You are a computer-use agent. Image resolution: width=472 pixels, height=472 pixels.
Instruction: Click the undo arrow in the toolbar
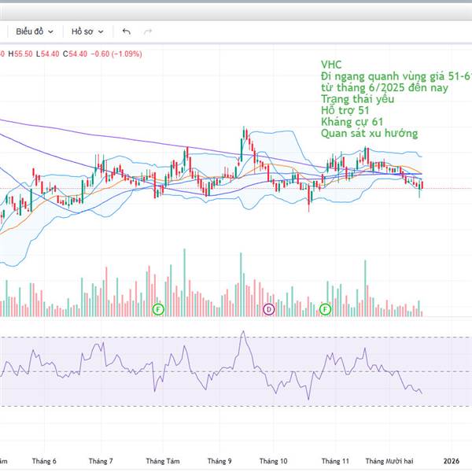click(x=126, y=31)
